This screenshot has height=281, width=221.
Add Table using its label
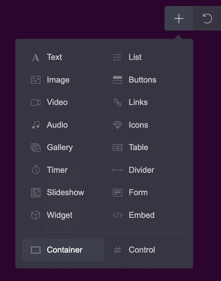pos(139,147)
